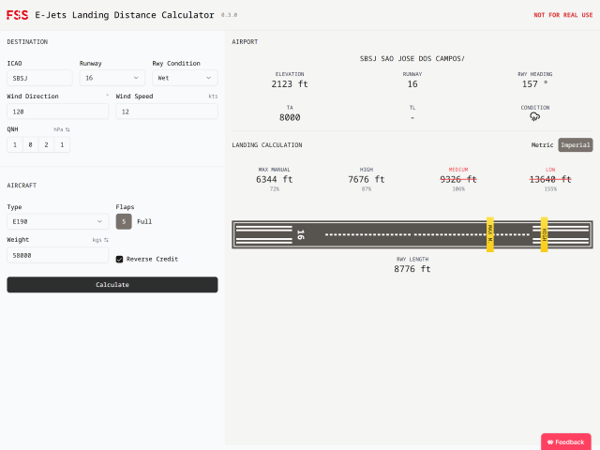The height and width of the screenshot is (450, 600).
Task: Click the HIGH runway marker
Action: click(x=544, y=234)
